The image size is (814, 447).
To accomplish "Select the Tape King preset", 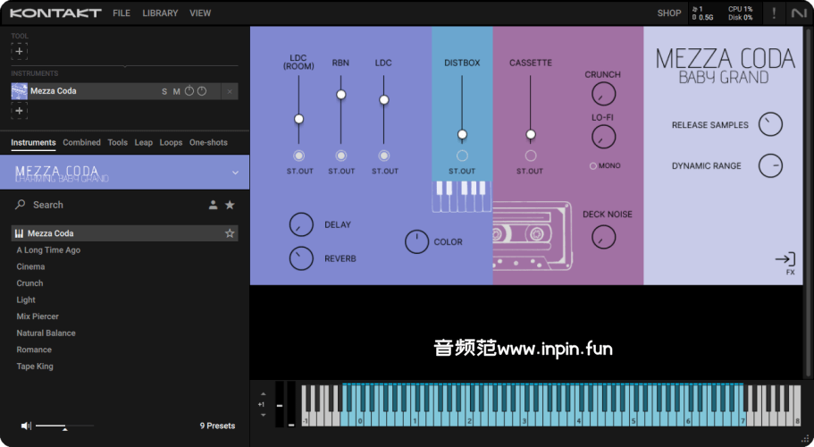I will tap(35, 367).
